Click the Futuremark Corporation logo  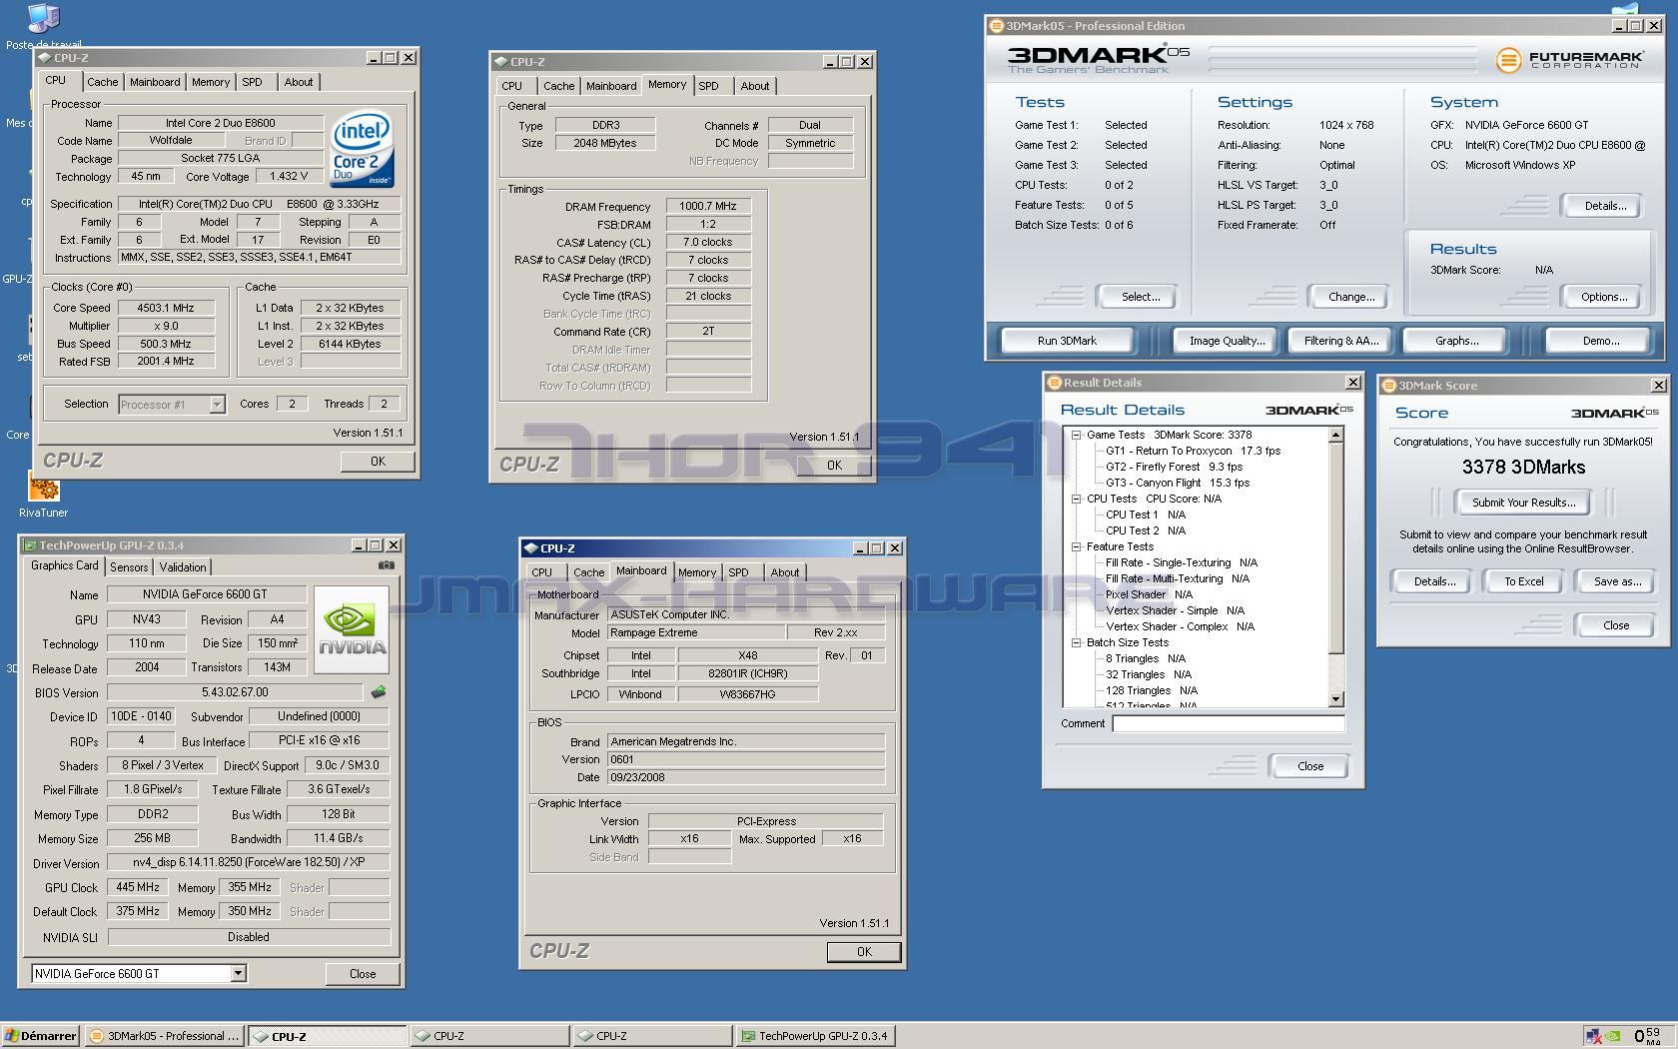(x=1568, y=60)
